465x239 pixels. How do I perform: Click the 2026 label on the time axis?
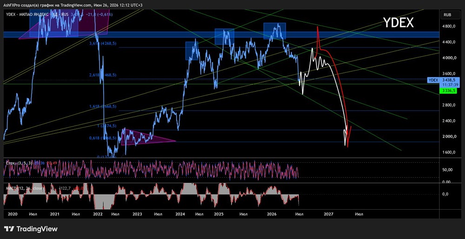[x=272, y=214]
